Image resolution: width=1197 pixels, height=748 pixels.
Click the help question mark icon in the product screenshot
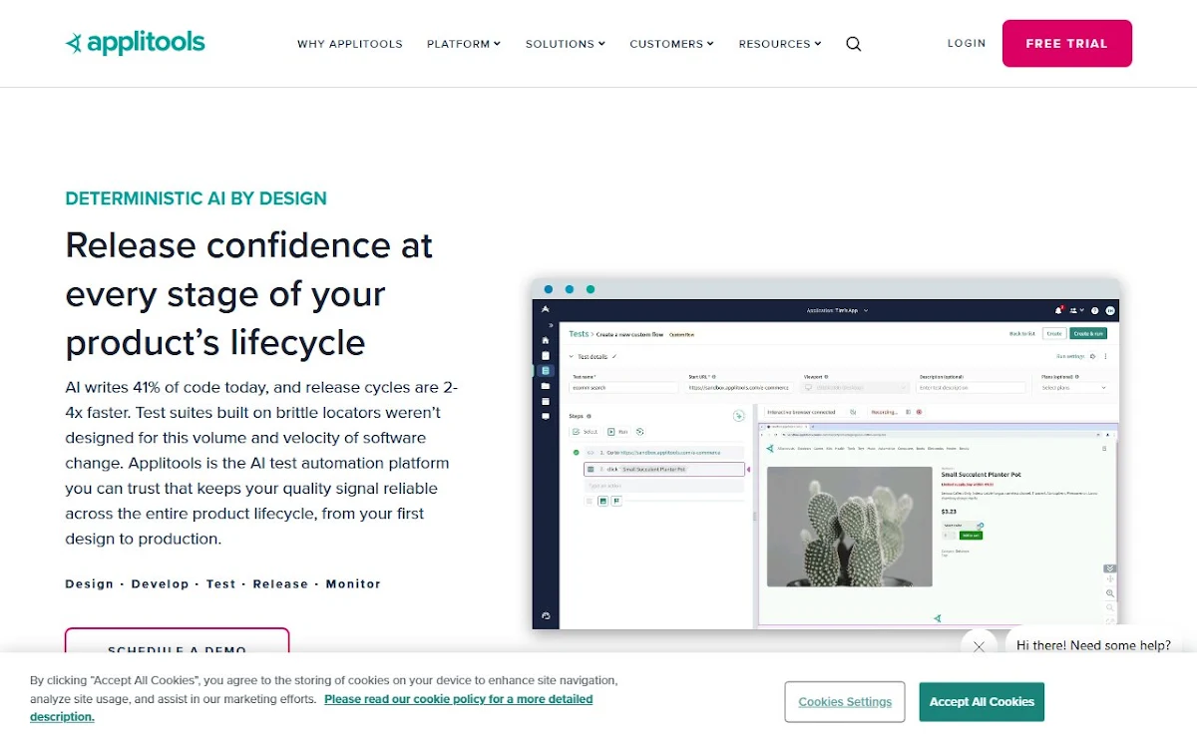1095,310
